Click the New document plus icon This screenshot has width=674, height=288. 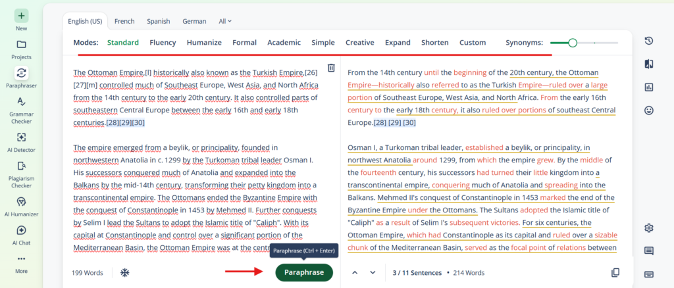pos(22,15)
